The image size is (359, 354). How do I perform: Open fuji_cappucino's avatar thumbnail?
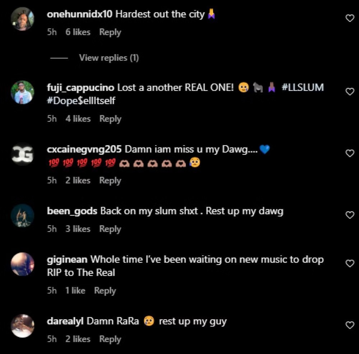(22, 92)
